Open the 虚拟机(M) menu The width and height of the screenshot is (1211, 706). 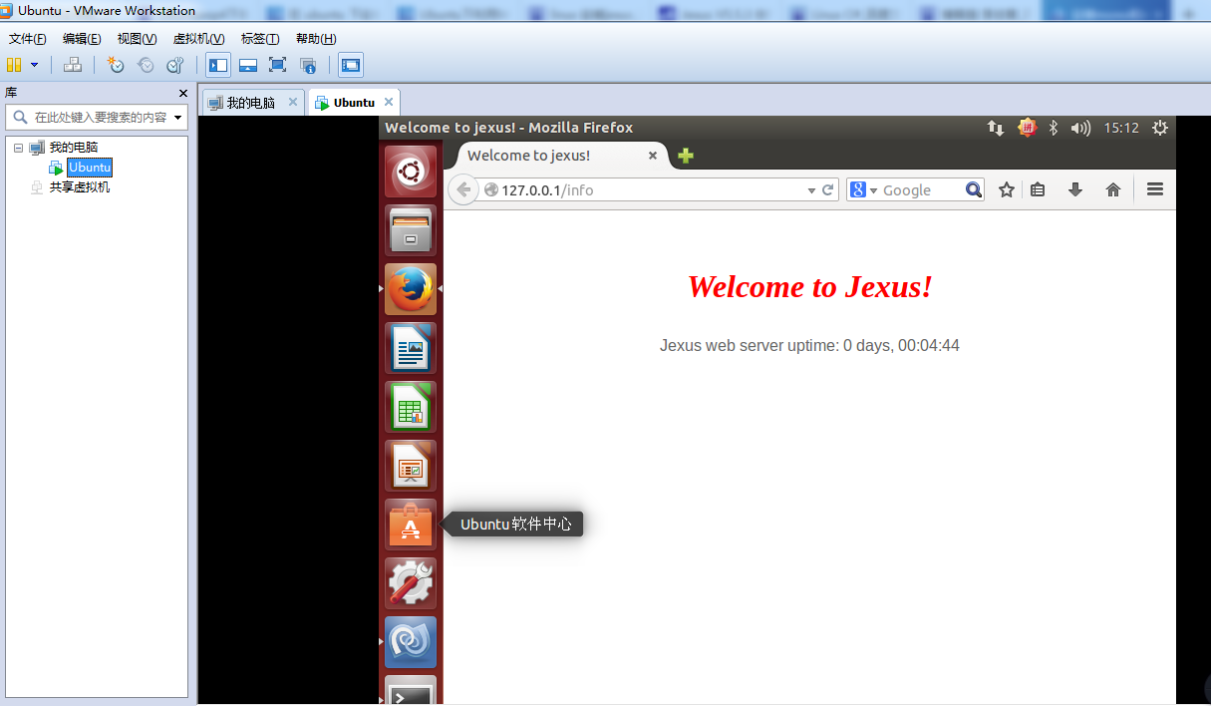coord(199,39)
